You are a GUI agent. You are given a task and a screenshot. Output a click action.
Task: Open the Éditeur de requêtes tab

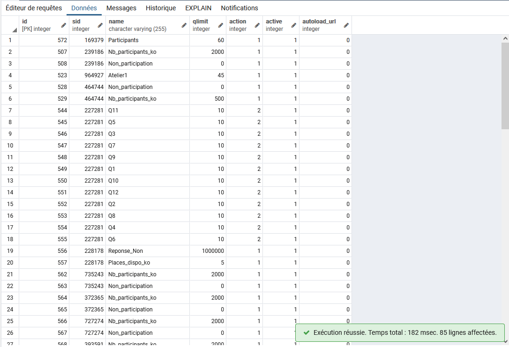tap(34, 8)
